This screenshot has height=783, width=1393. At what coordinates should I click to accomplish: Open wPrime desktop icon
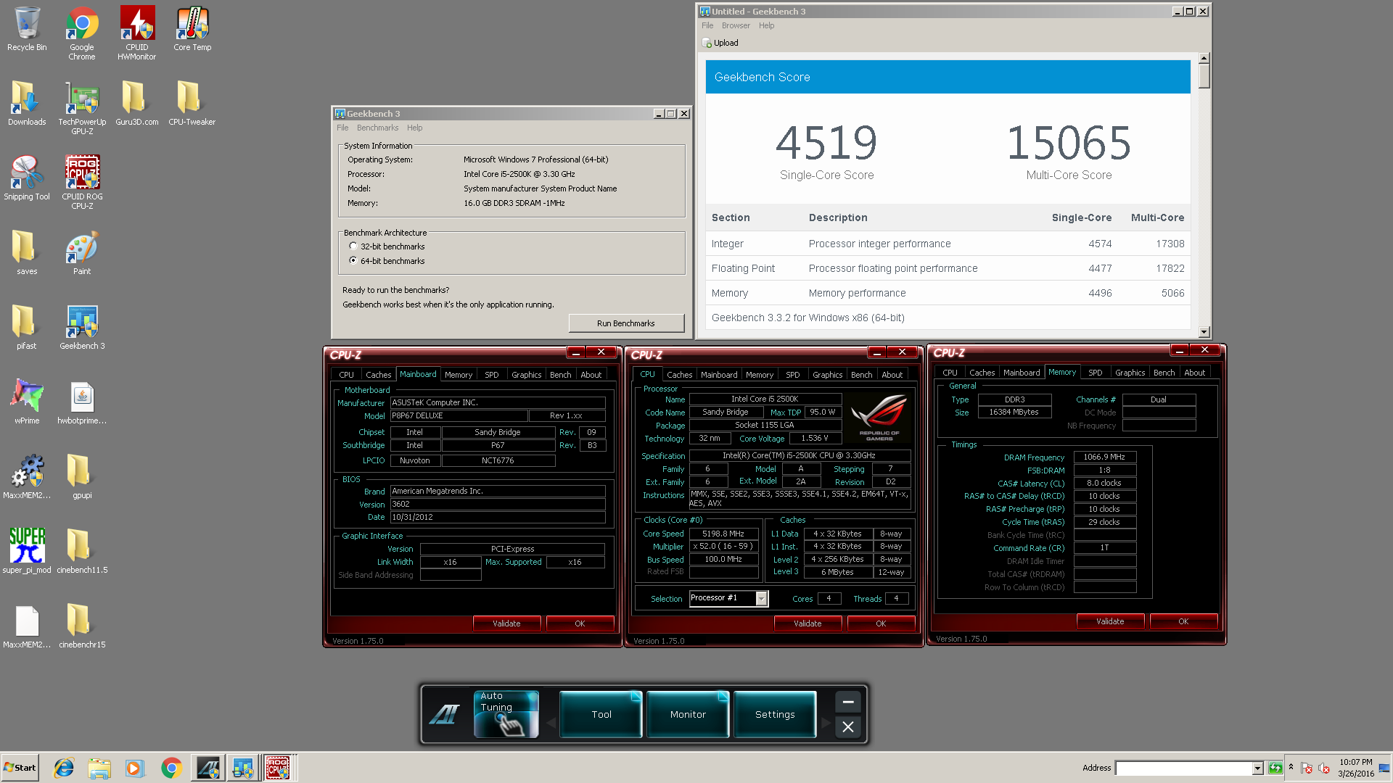(x=27, y=402)
